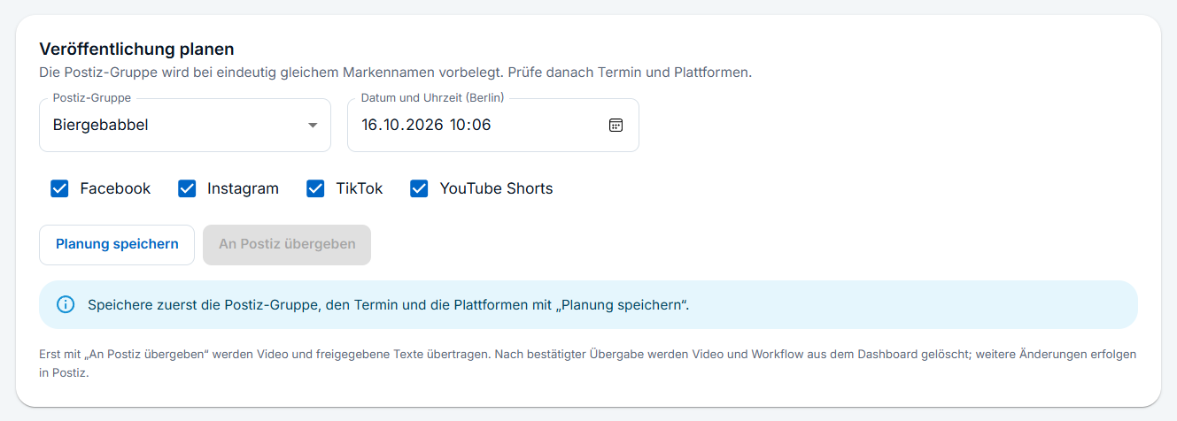This screenshot has height=421, width=1177.
Task: Open the calendar picker icon
Action: click(x=616, y=126)
